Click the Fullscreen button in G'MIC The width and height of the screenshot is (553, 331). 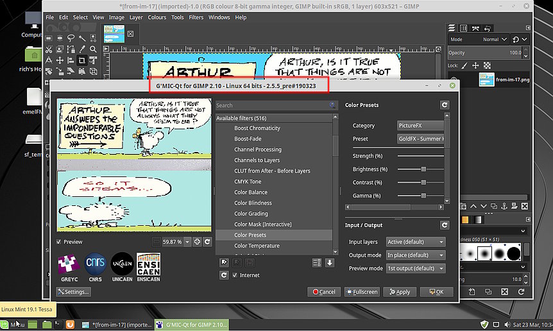[362, 292]
